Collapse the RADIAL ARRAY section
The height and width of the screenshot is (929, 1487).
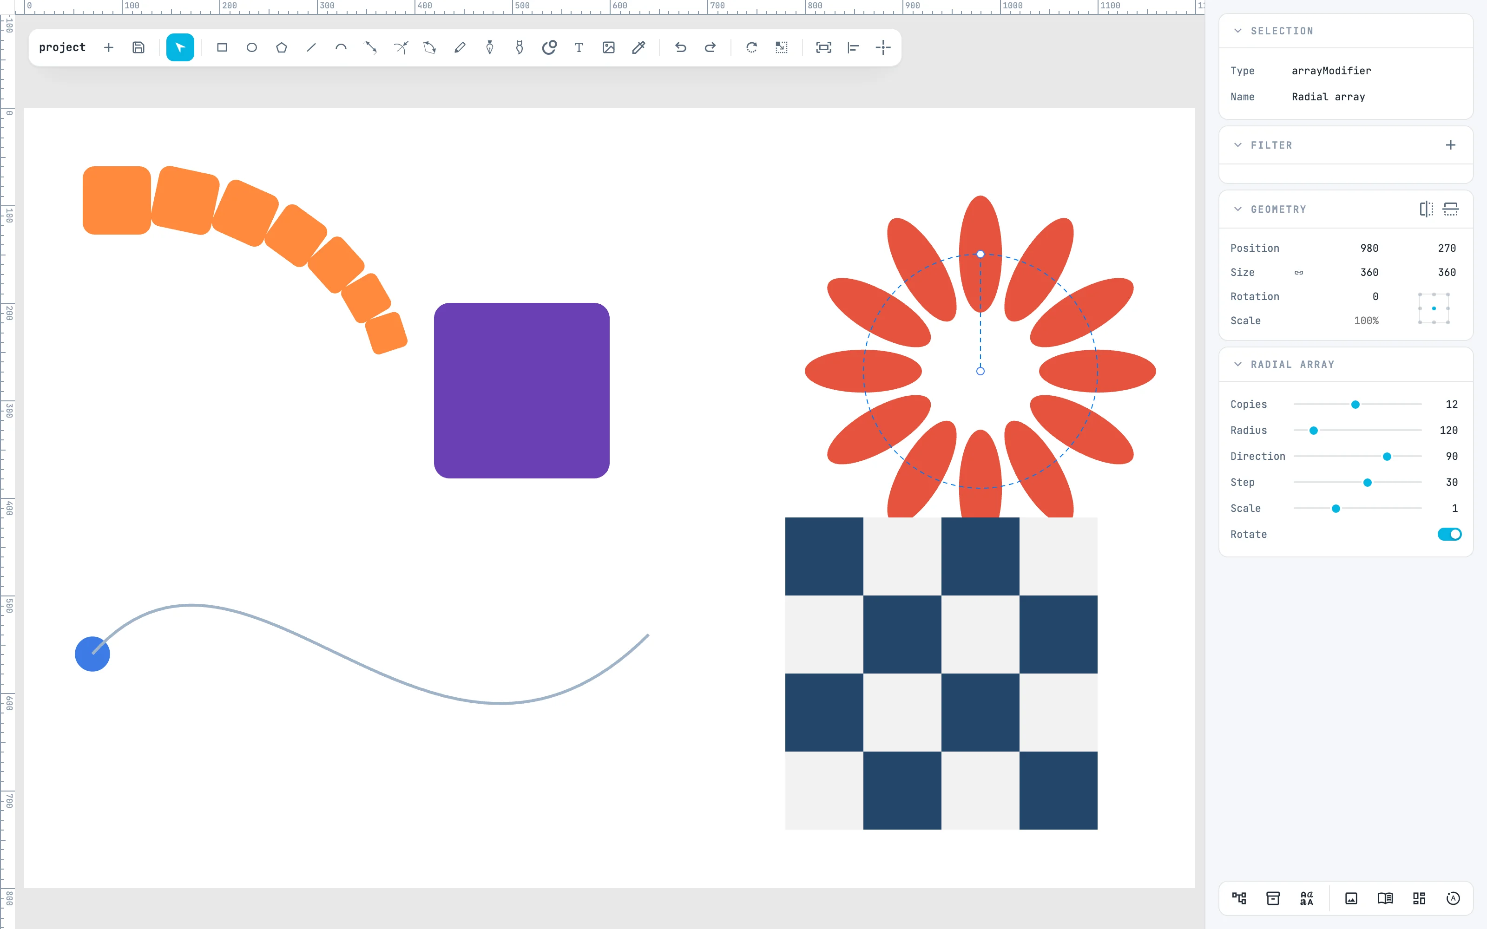coord(1238,364)
